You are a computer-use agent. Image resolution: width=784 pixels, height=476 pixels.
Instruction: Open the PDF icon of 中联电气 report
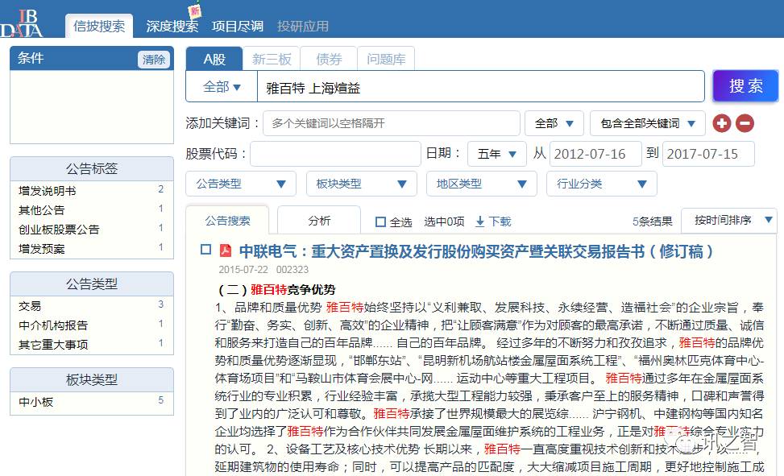point(226,250)
